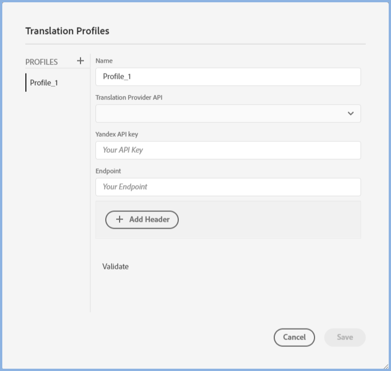Select Profile_1 in the profiles list
391x371 pixels.
point(44,83)
